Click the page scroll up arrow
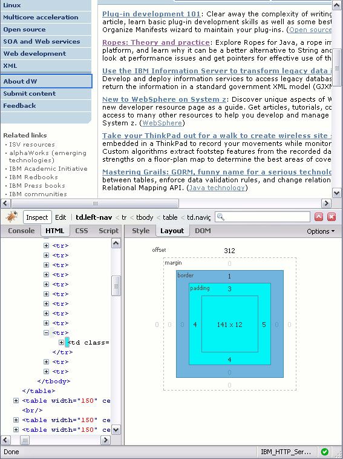Image resolution: width=343 pixels, height=459 pixels. tap(336, 5)
